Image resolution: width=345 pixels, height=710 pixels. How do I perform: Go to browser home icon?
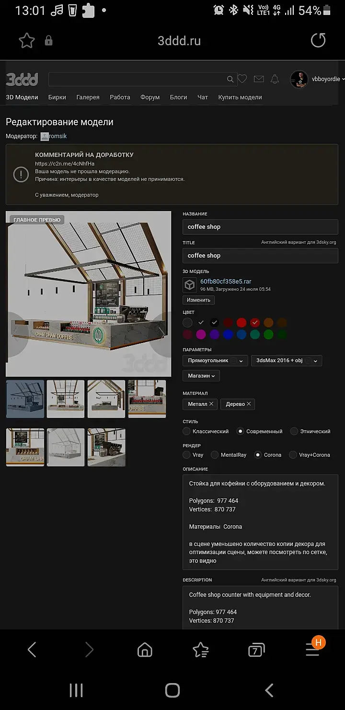click(x=145, y=650)
